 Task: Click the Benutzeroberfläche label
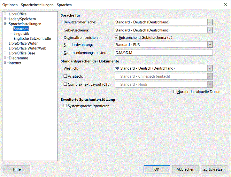[x=80, y=22]
